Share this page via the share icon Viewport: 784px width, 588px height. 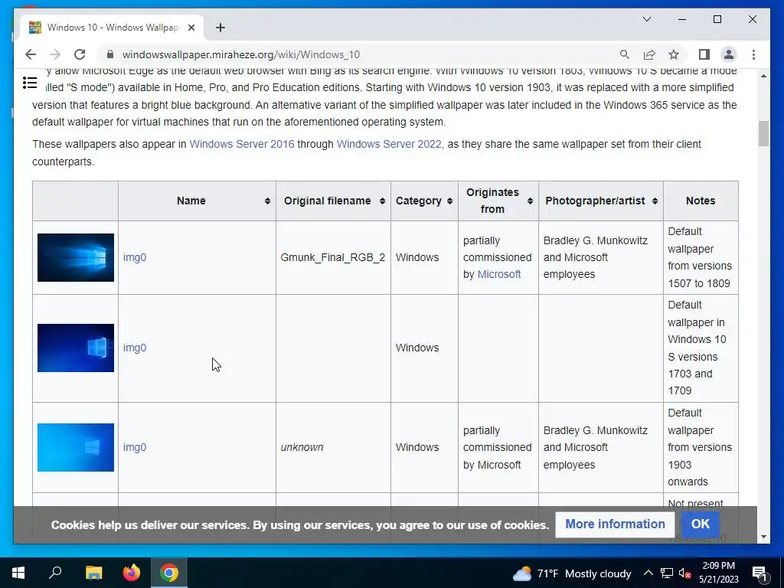pos(649,54)
